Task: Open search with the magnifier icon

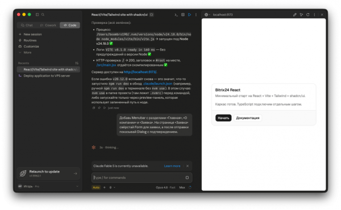Action: point(43,15)
